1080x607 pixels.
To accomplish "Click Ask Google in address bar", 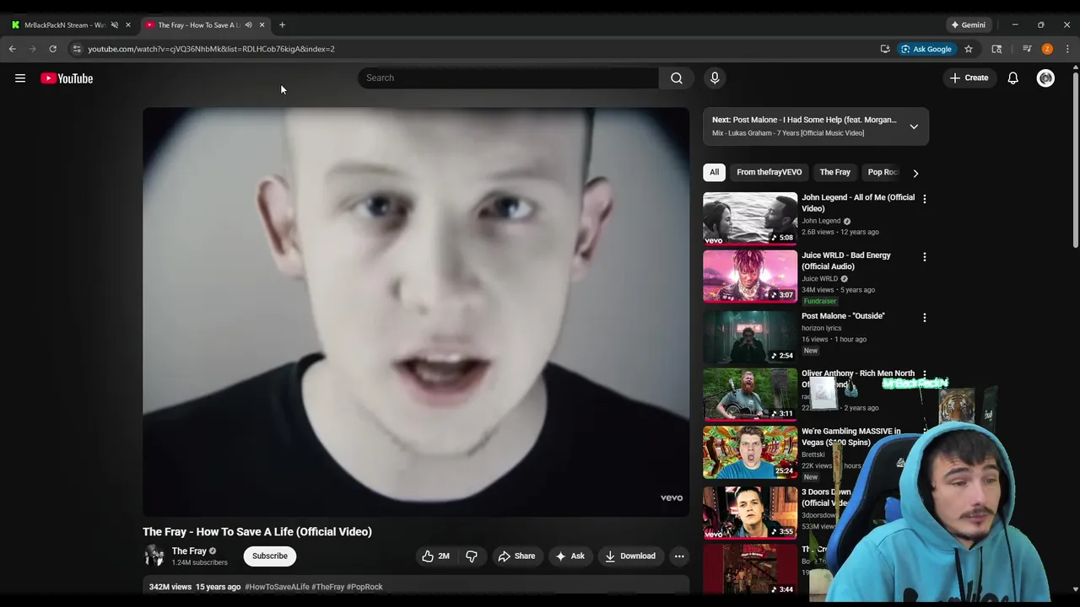I will point(925,49).
